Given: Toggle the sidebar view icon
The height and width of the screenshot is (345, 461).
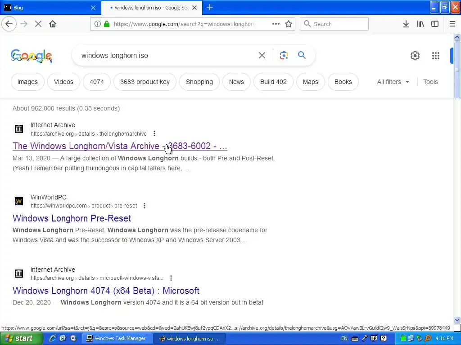Looking at the screenshot, I should [x=435, y=24].
